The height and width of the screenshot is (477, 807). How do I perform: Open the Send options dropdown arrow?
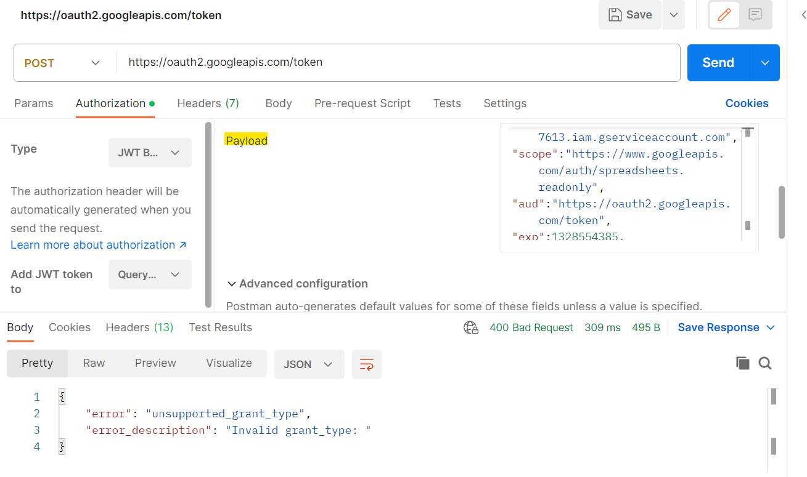coord(765,63)
